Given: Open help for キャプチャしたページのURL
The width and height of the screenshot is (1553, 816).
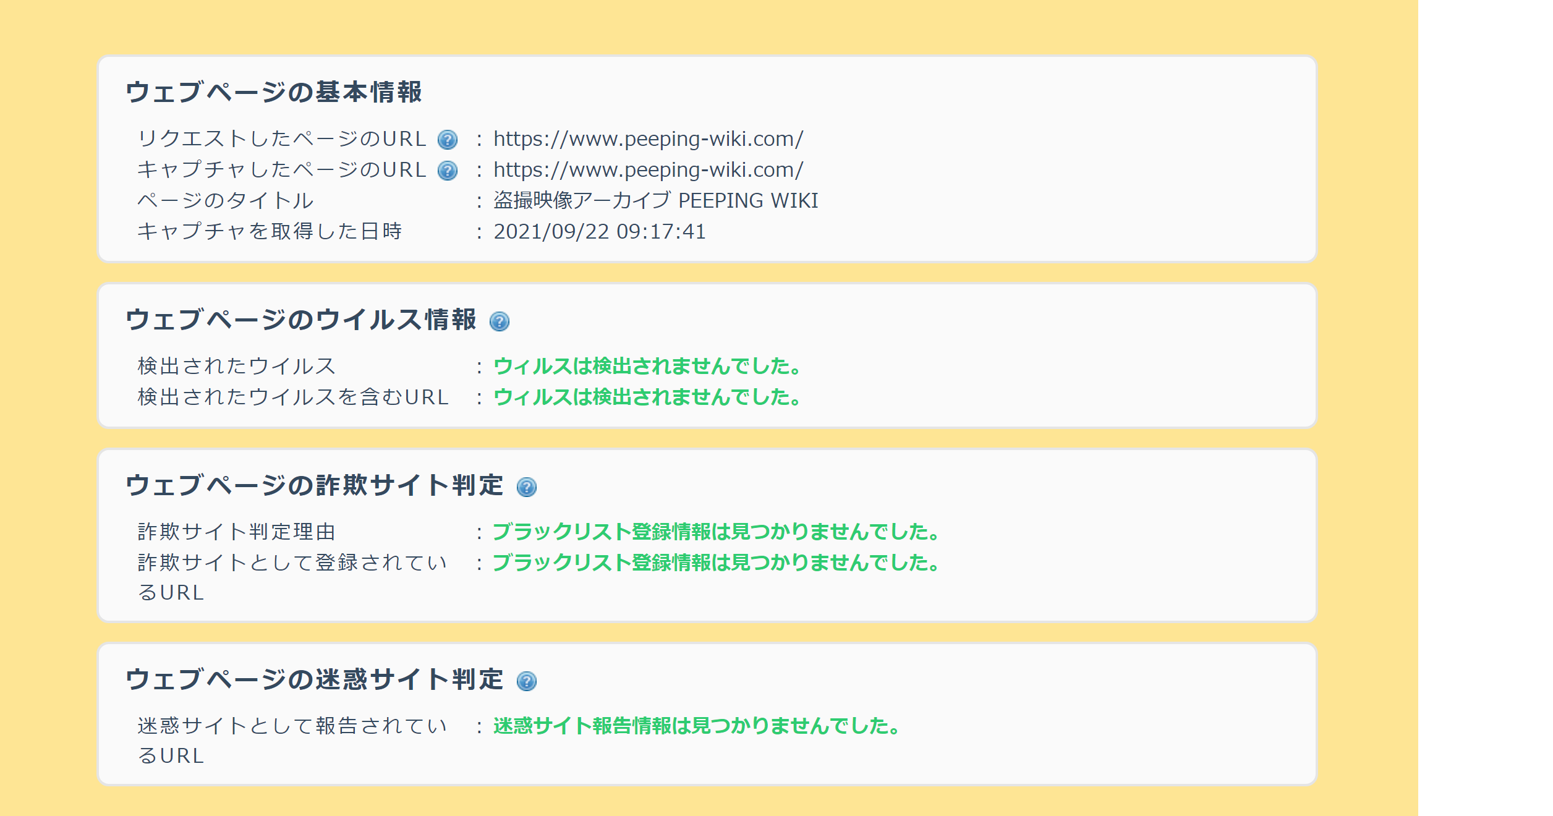Looking at the screenshot, I should point(448,171).
